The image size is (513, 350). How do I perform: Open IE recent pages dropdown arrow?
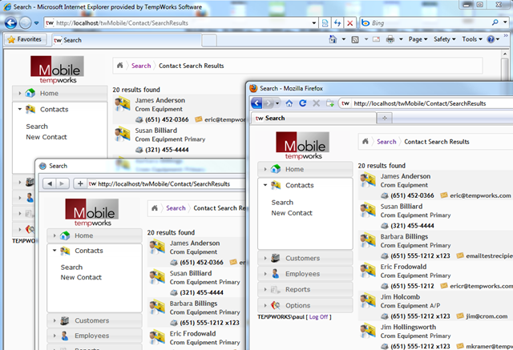coord(36,23)
